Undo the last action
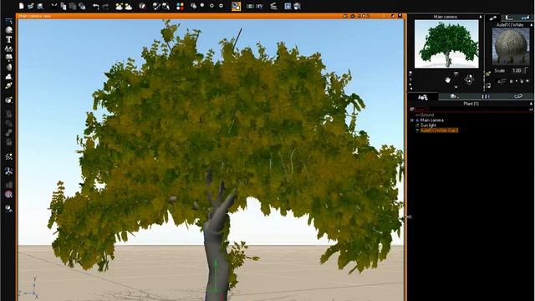Viewport: 535px width, 301px height. click(x=96, y=6)
